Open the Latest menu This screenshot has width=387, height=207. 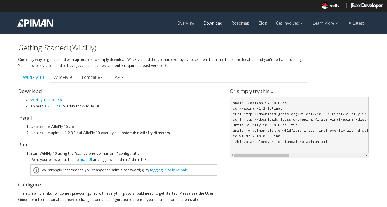click(x=356, y=23)
